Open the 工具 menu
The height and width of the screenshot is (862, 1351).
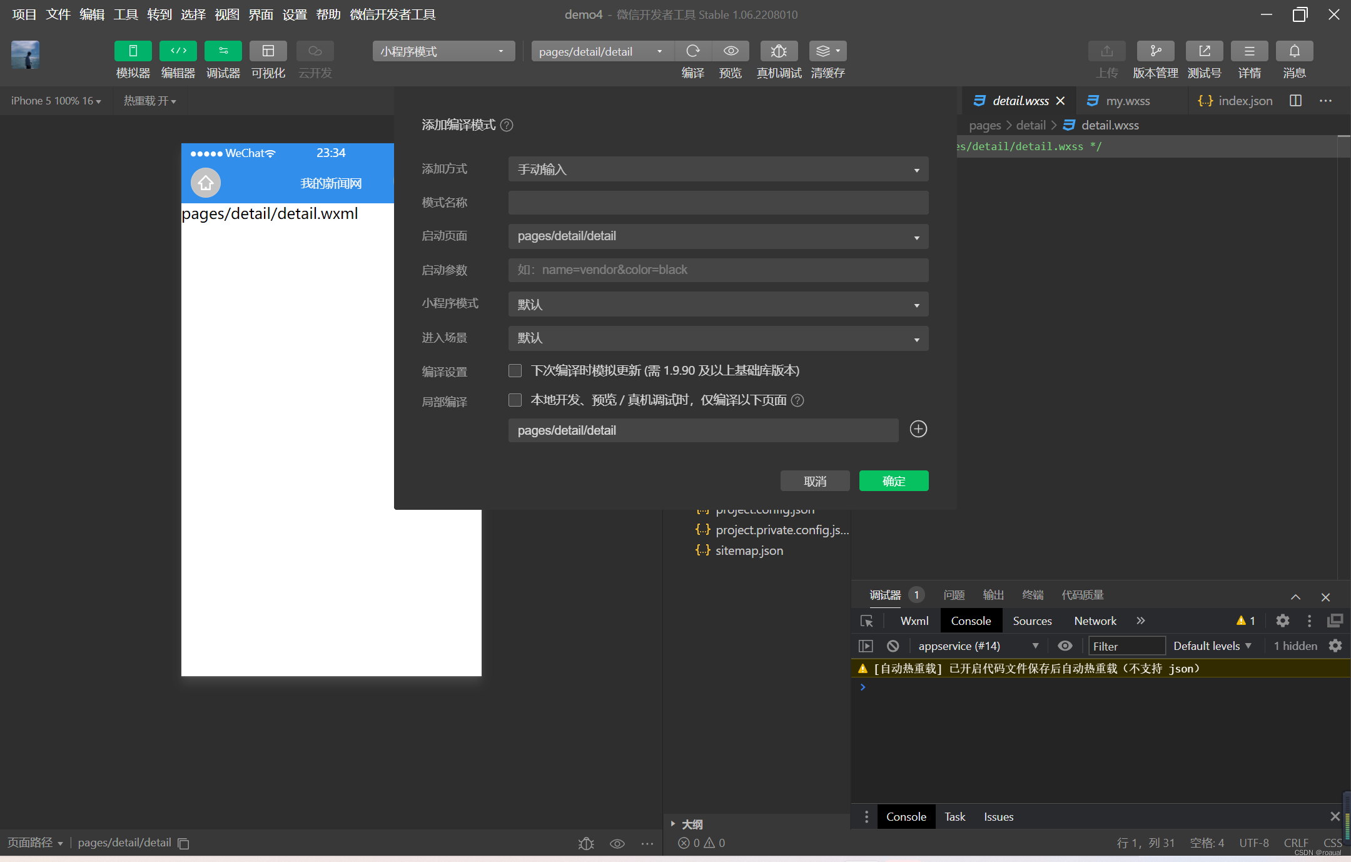pos(125,14)
